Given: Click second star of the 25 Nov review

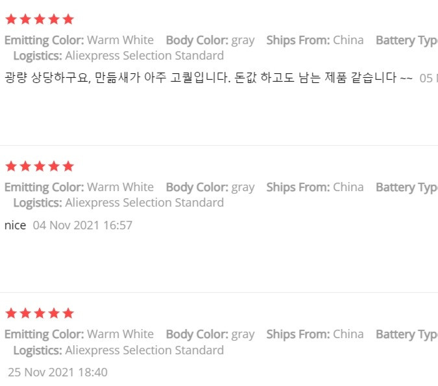Looking at the screenshot, I should point(25,313).
